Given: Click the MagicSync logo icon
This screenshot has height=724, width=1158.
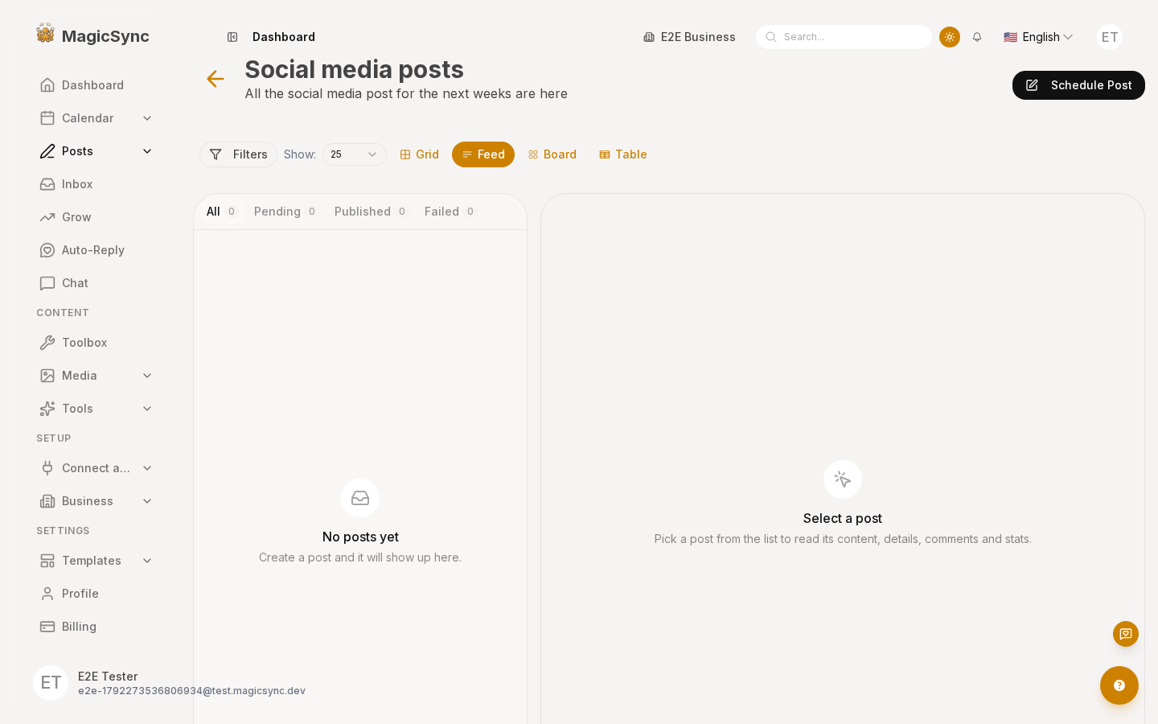Looking at the screenshot, I should 46,34.
